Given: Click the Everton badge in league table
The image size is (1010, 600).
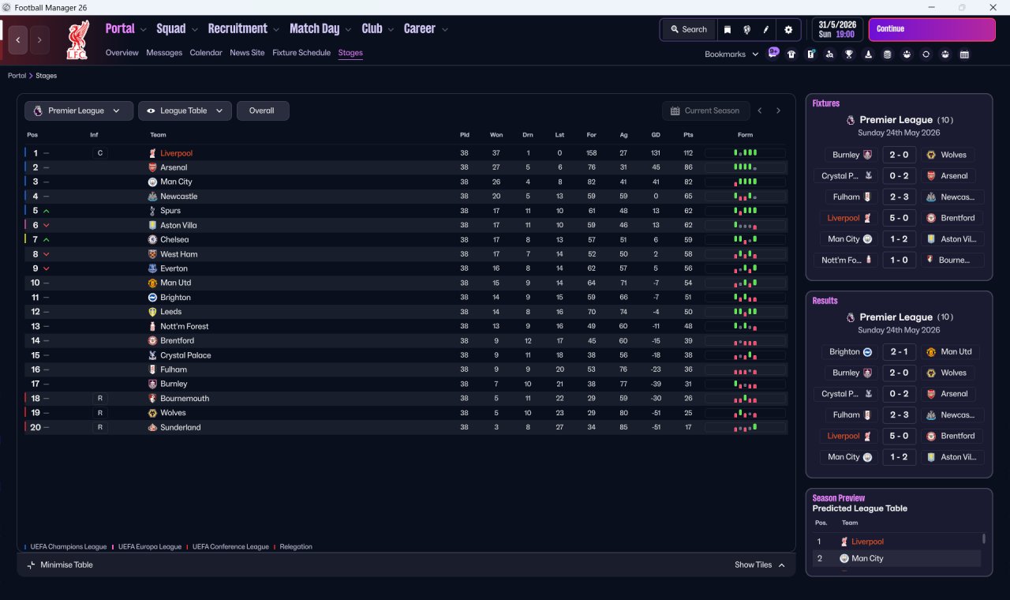Looking at the screenshot, I should (153, 268).
